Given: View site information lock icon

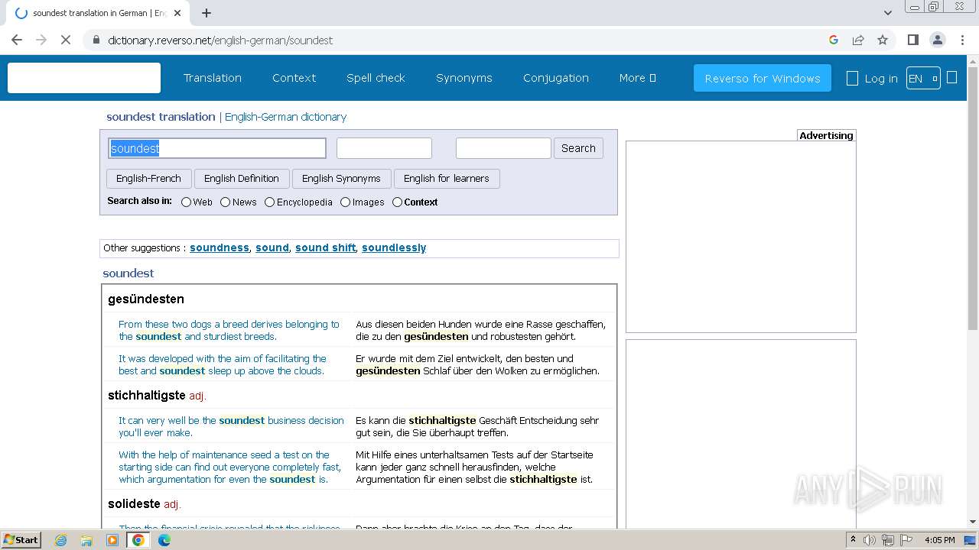Looking at the screenshot, I should 96,40.
